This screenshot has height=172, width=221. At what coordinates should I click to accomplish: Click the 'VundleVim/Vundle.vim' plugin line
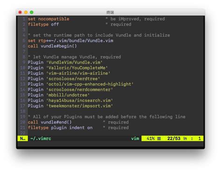(65, 62)
